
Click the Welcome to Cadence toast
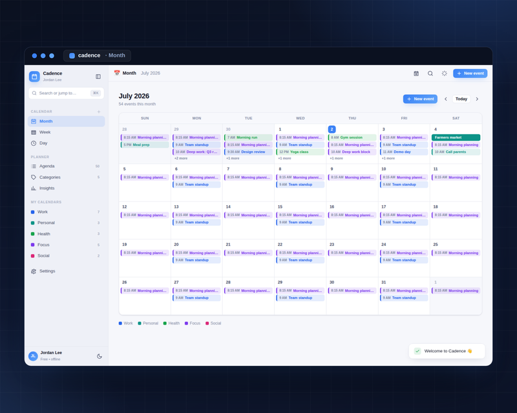447,351
